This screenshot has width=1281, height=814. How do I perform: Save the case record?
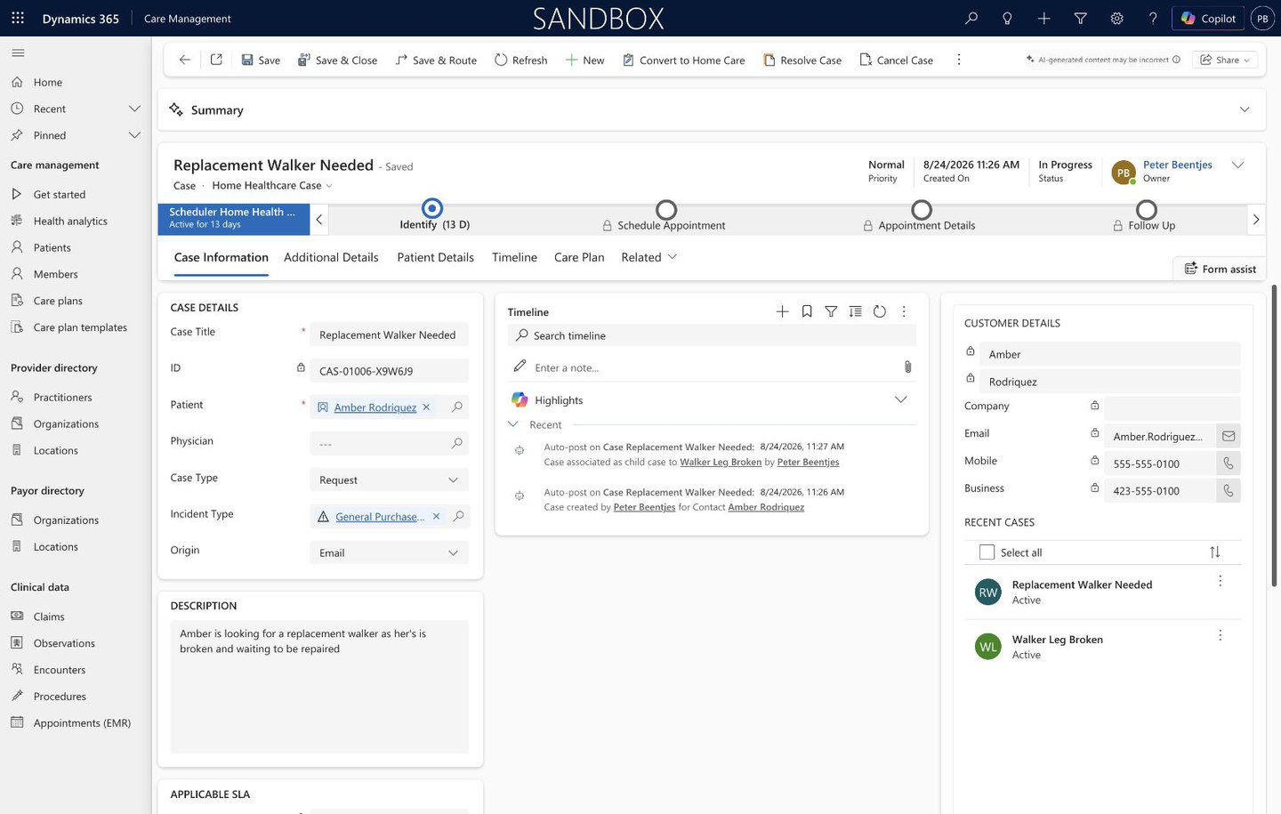(261, 60)
